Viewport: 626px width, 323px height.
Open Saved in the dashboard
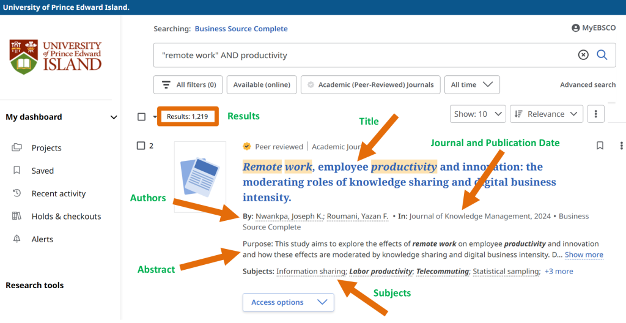(x=42, y=171)
